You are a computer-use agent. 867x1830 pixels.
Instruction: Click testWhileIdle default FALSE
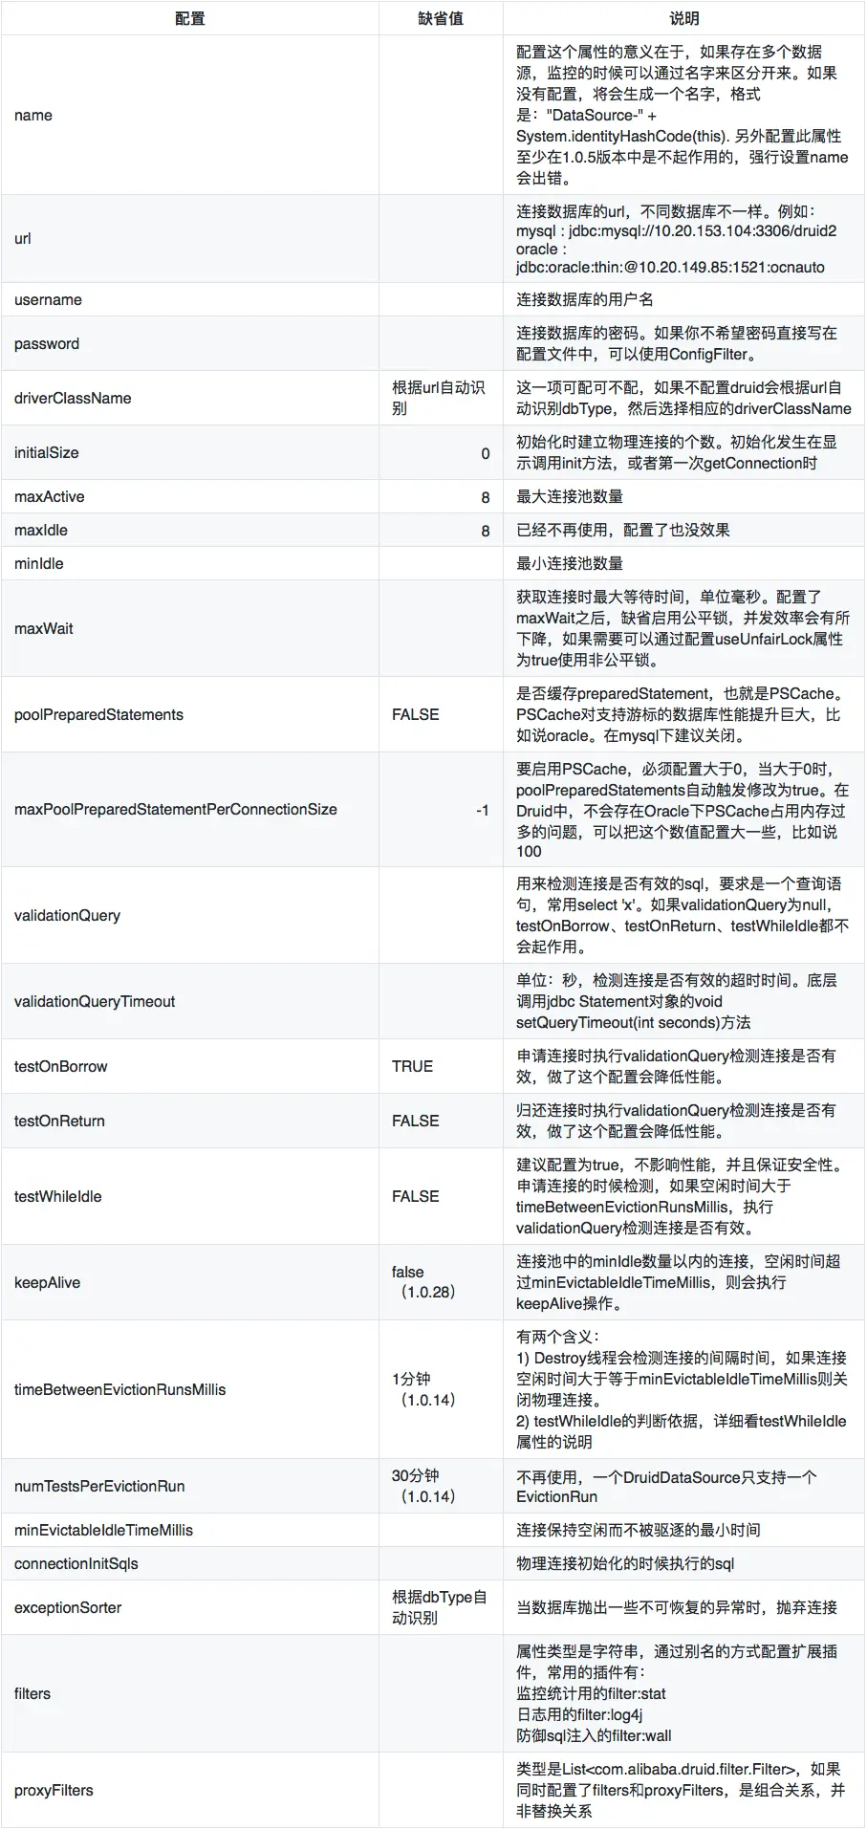click(416, 1196)
